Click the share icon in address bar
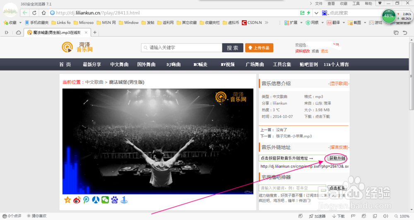Viewport: 414px width, 220px height. 302,13
